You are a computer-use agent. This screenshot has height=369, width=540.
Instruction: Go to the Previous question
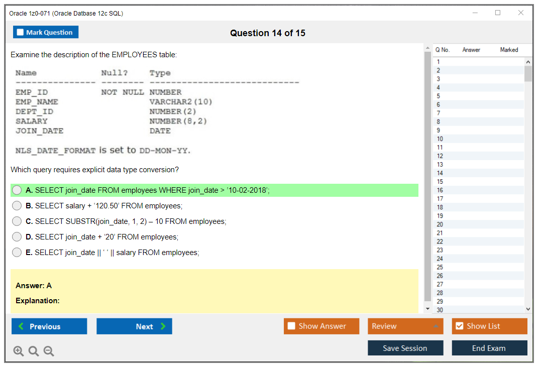49,326
